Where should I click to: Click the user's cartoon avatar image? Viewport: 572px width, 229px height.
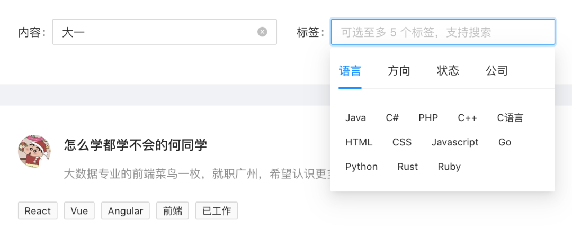(x=34, y=151)
